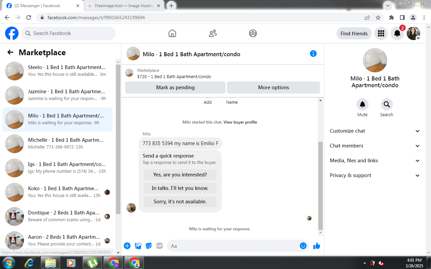The height and width of the screenshot is (269, 431).
Task: Open the Groups icon in top navigation
Action: (253, 33)
